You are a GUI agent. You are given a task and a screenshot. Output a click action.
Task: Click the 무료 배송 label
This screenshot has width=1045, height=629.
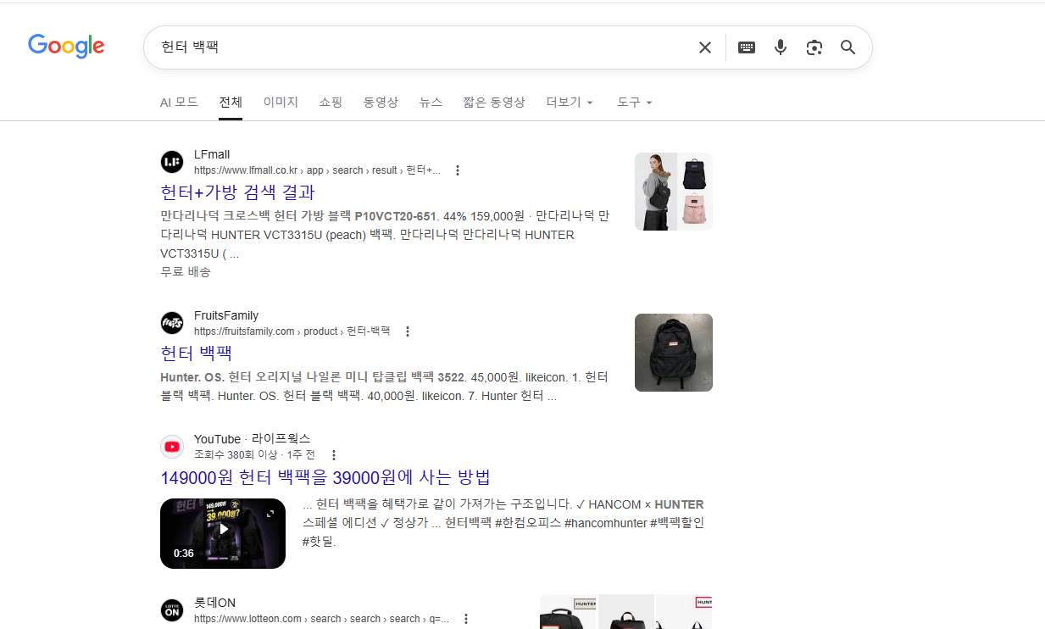pyautogui.click(x=186, y=272)
